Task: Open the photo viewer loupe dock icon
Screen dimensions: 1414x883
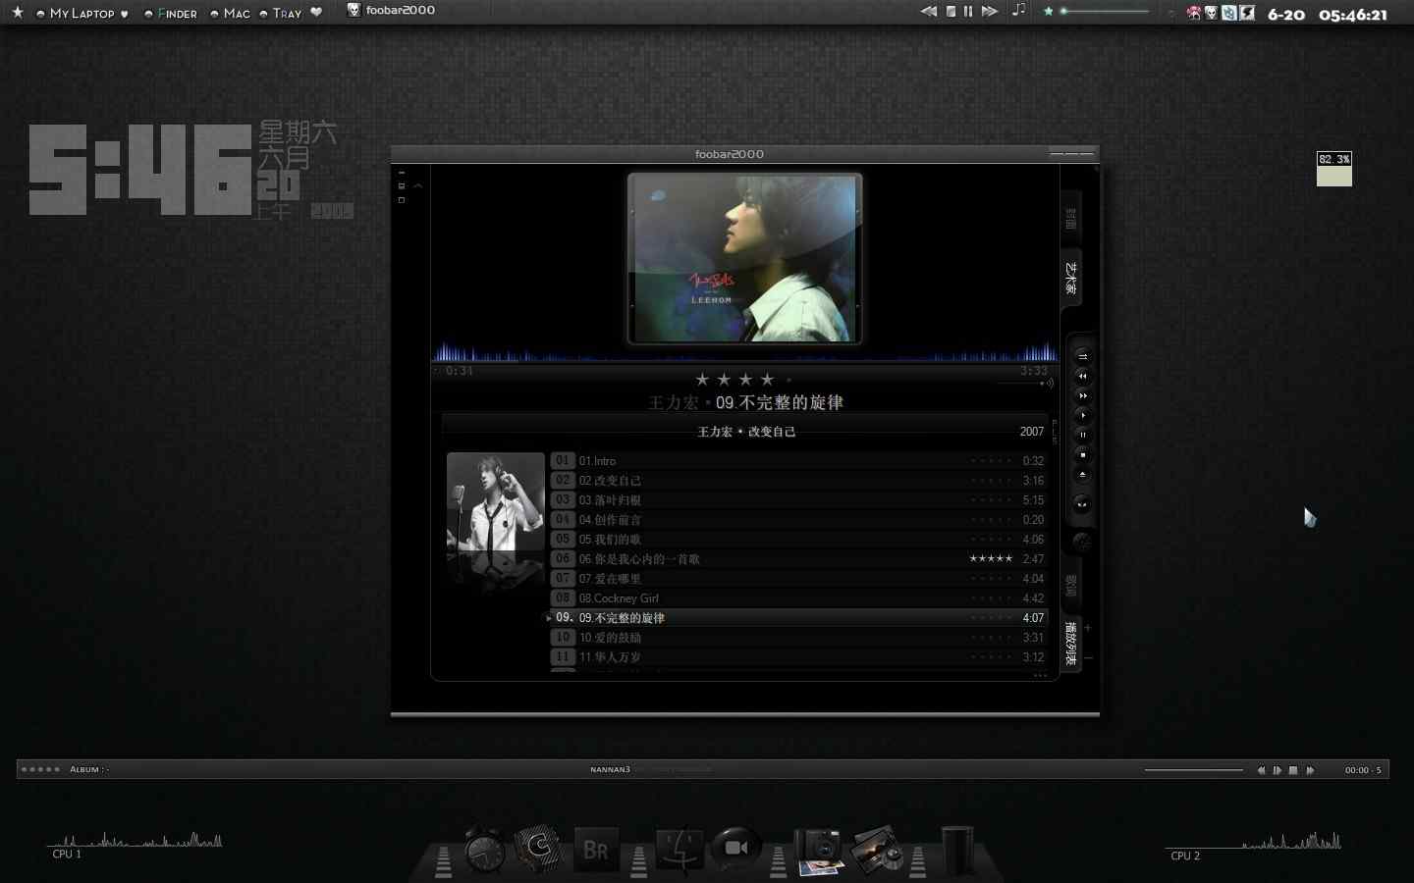Action: 877,850
